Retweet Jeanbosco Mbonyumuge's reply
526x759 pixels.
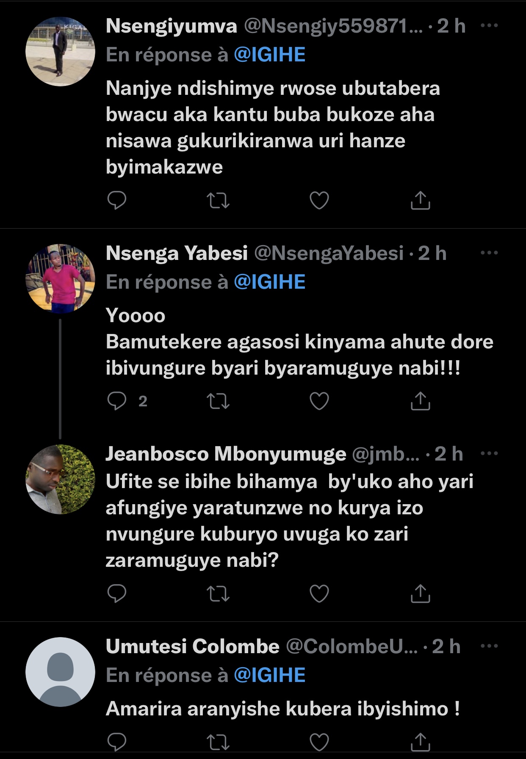[x=218, y=593]
